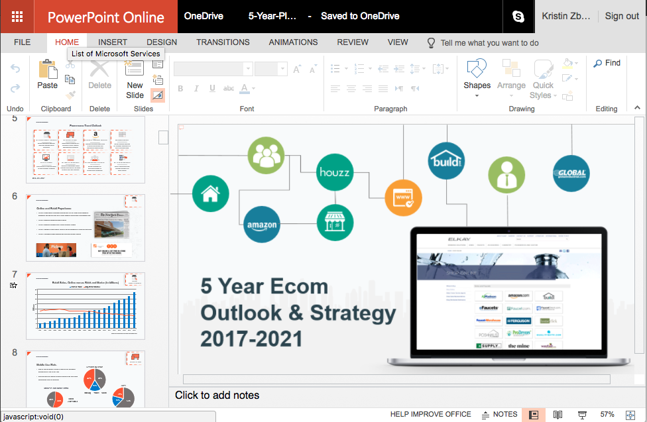Activate the Format Painter brush

70,95
